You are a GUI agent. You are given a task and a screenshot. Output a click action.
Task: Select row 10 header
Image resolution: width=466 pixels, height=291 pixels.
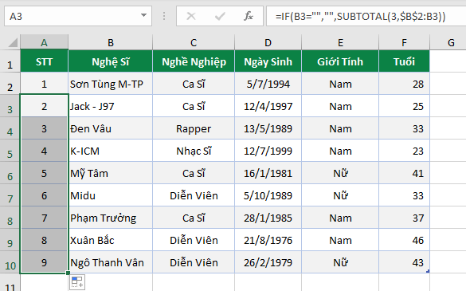point(10,262)
